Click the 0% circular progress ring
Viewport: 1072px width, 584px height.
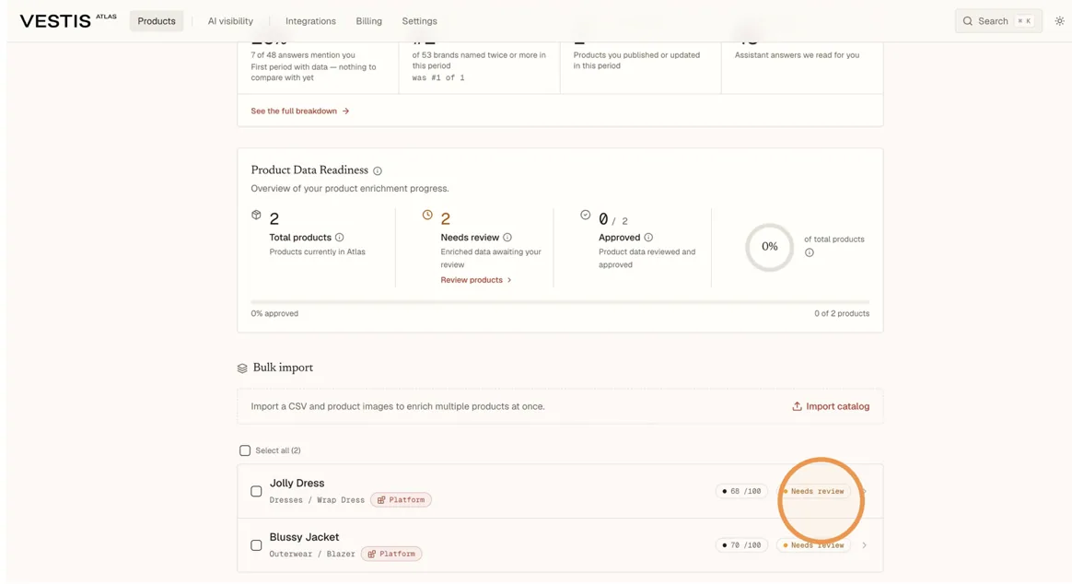tap(769, 247)
